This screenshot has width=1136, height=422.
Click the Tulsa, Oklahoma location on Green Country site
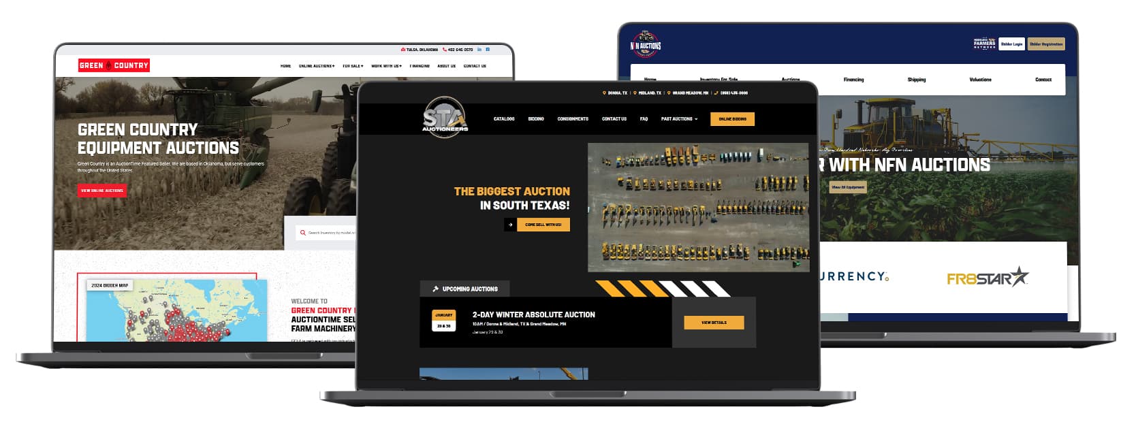[420, 50]
